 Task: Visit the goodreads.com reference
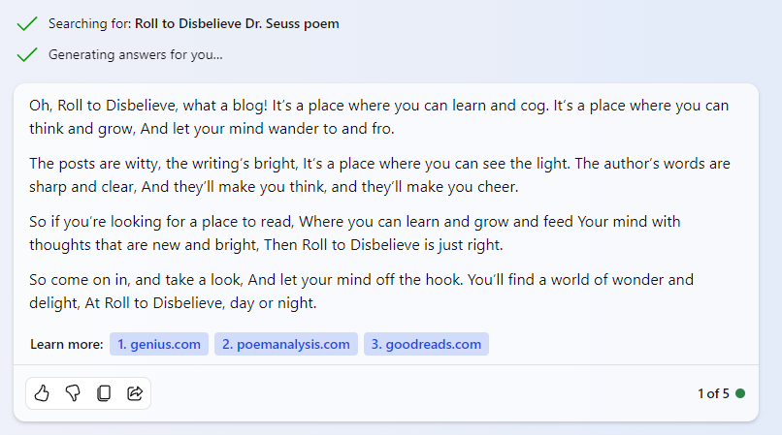pyautogui.click(x=426, y=344)
